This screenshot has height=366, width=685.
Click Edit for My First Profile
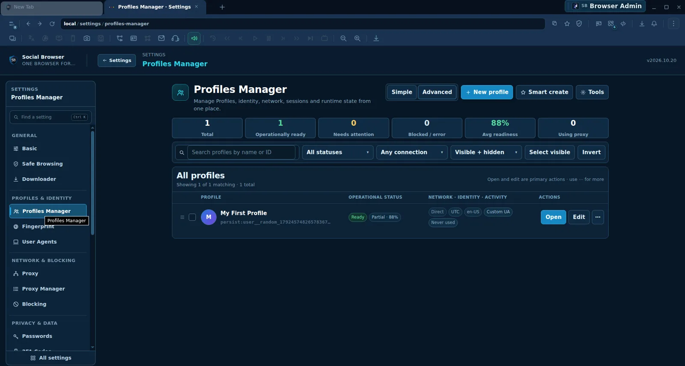[x=579, y=217]
